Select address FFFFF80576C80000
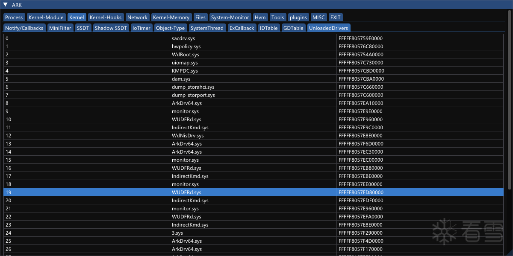Viewport: 513px width, 256px height. coord(361,47)
